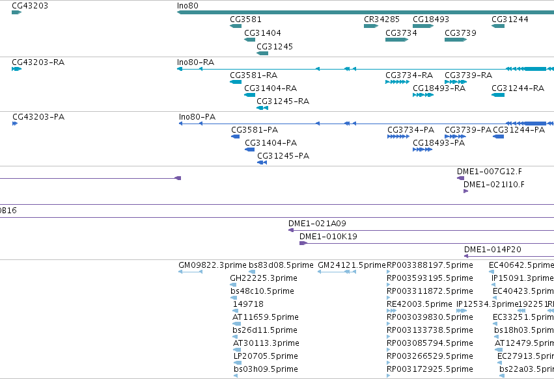Click the CG3734-PA protein feature
Image resolution: width=554 pixels, height=379 pixels.
(398, 137)
